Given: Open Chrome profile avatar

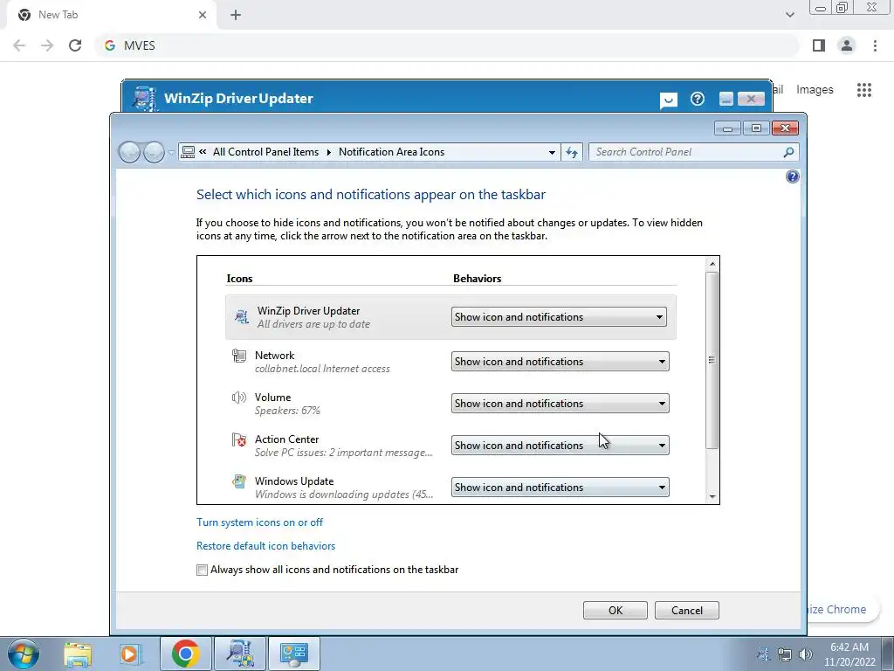Looking at the screenshot, I should coord(847,45).
